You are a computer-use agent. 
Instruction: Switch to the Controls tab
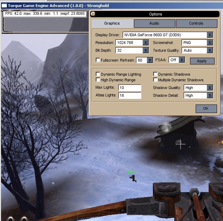click(197, 24)
